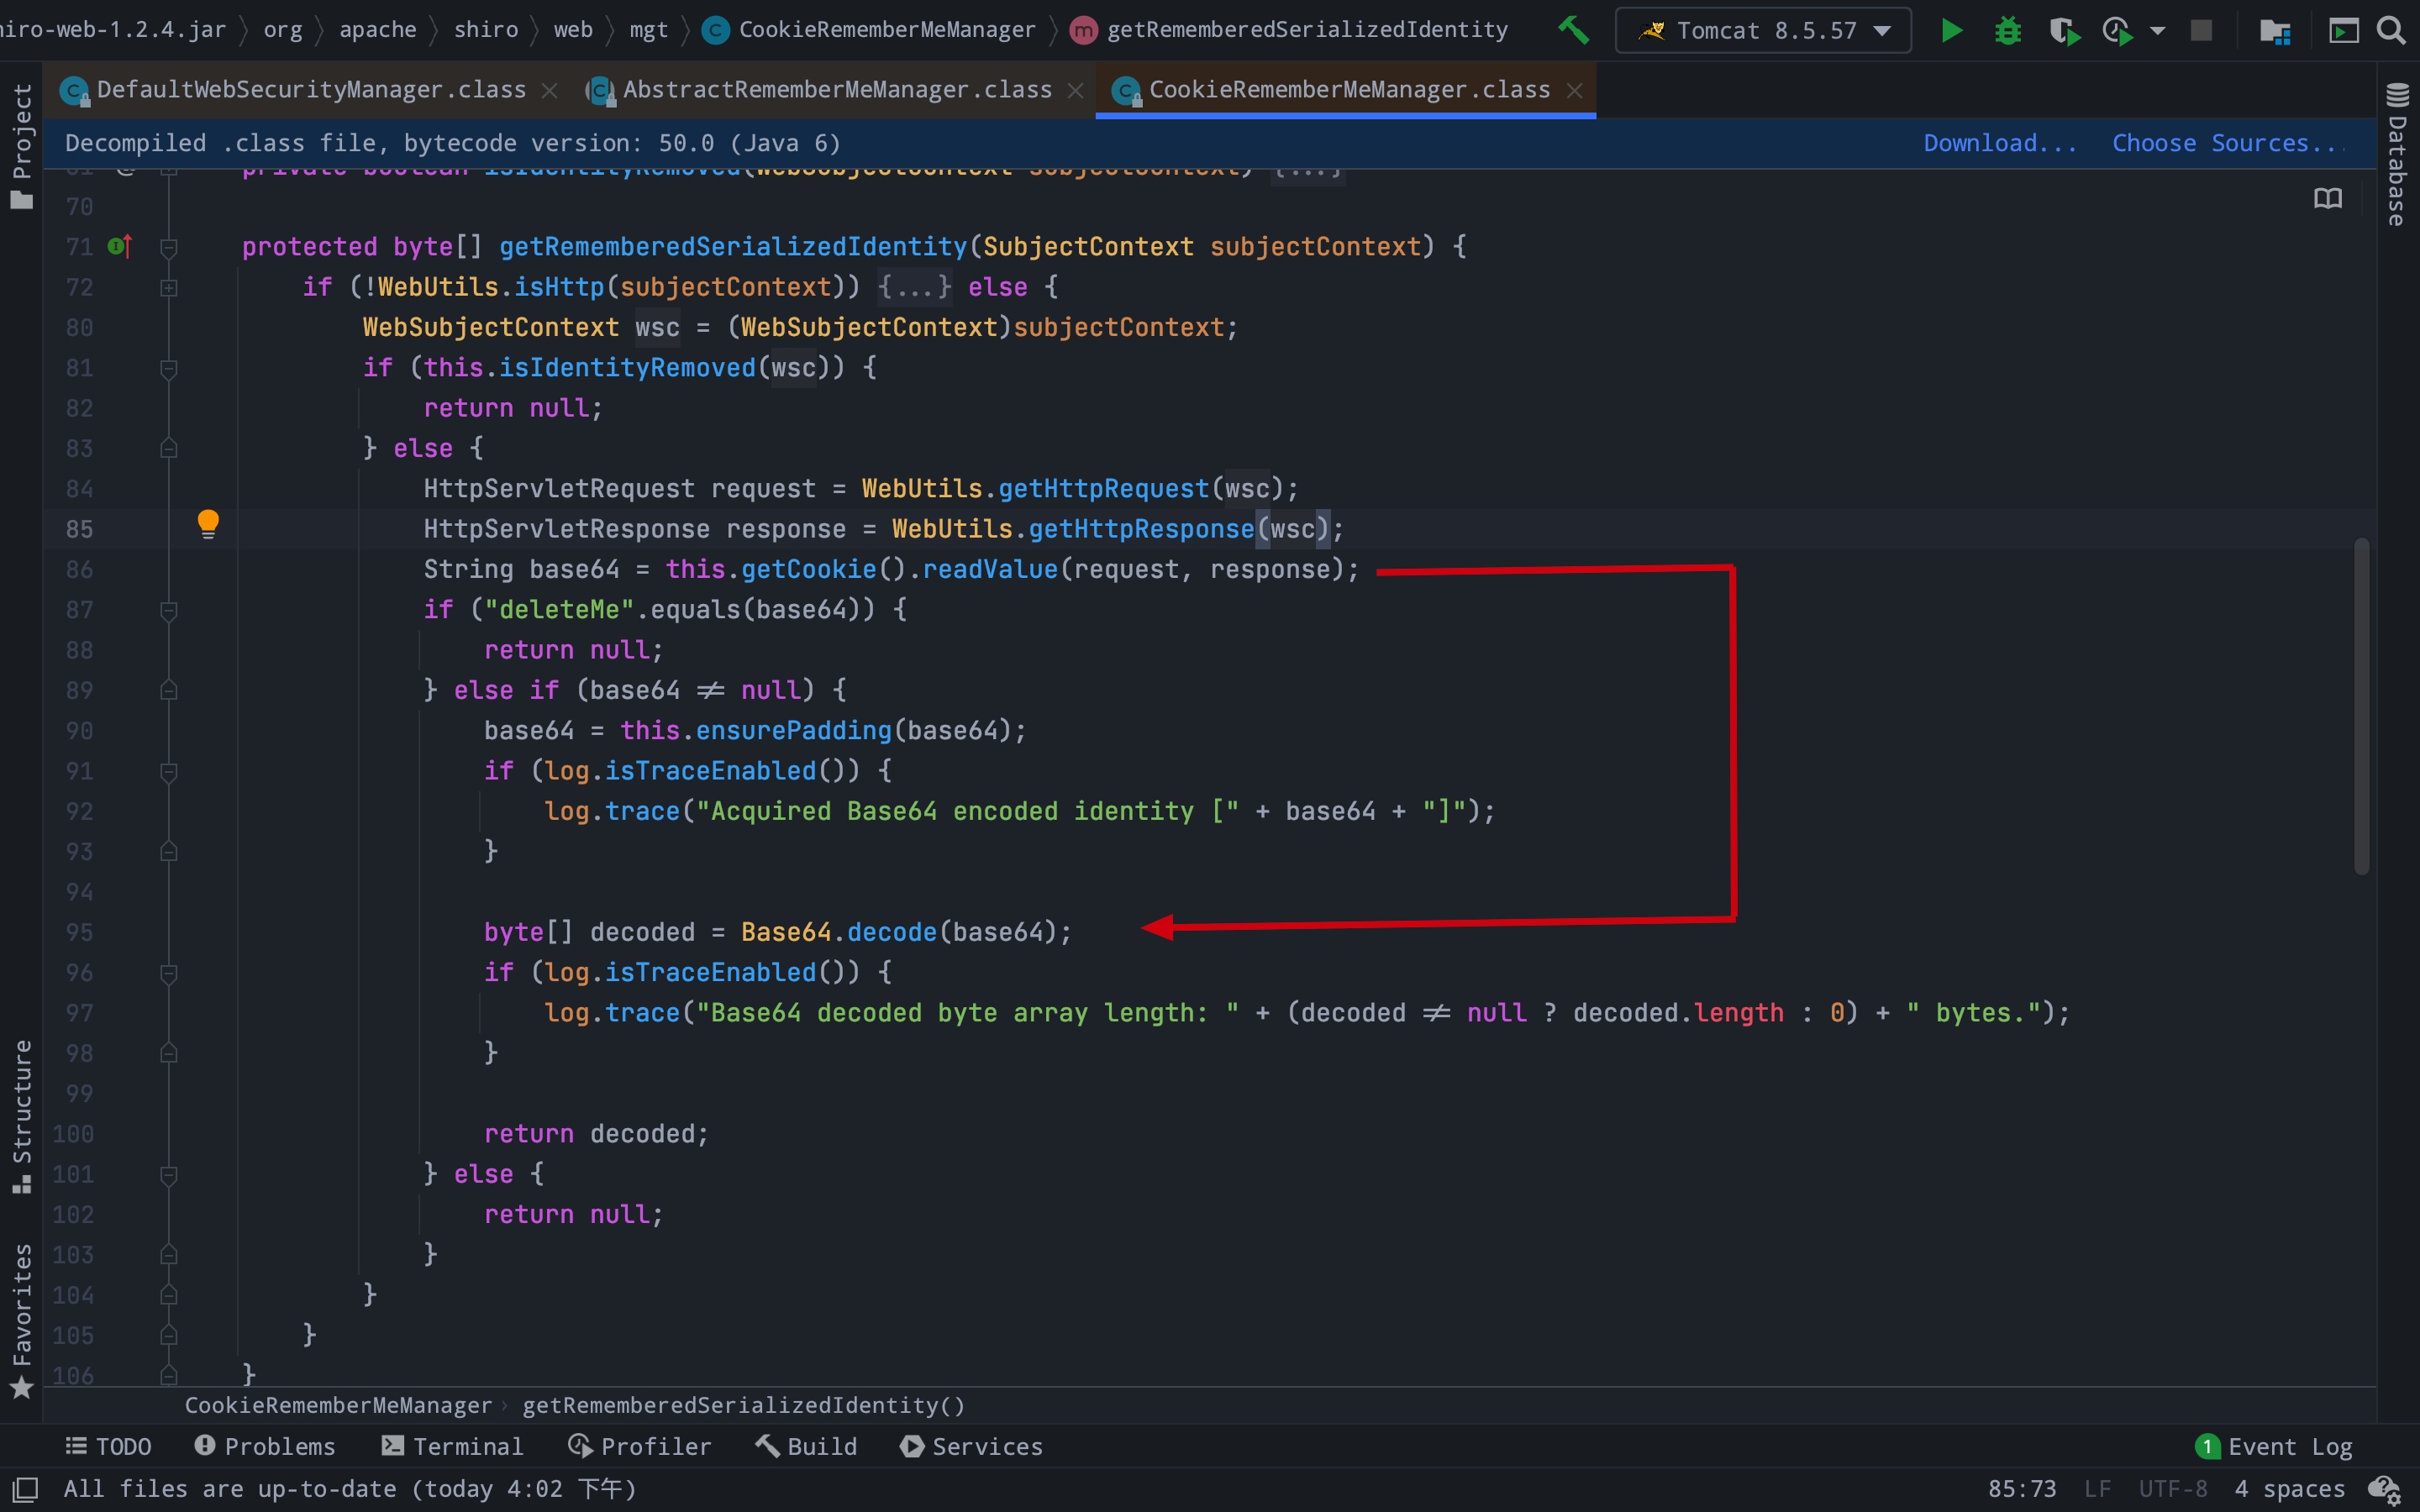Open the Profiler tool window

(x=640, y=1446)
